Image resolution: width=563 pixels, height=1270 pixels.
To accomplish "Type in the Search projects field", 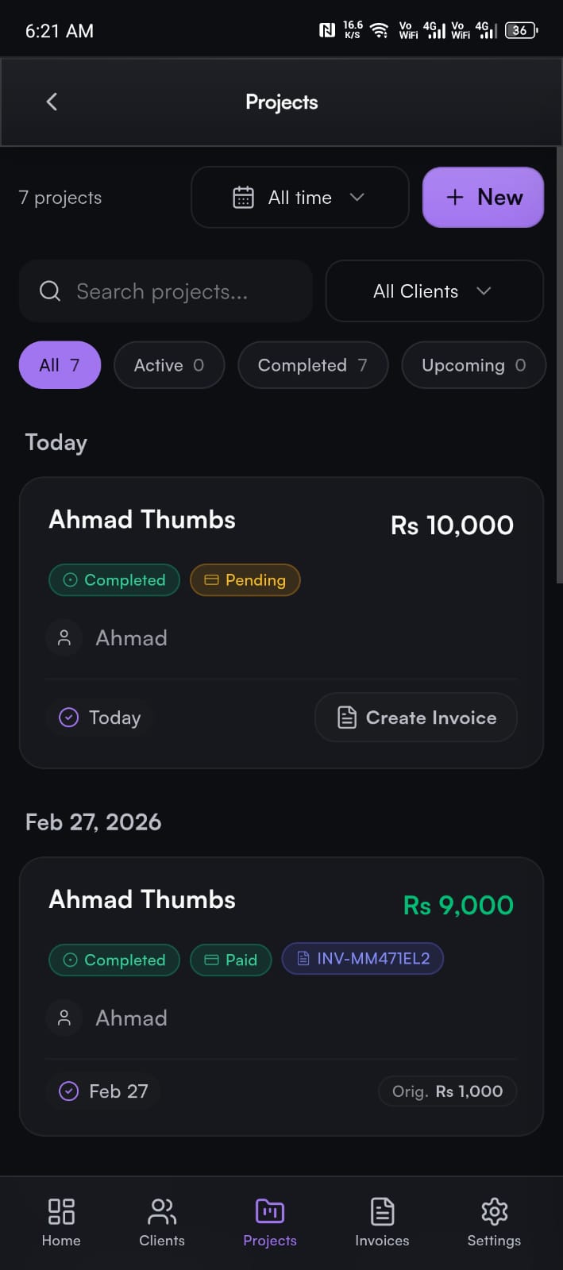I will (x=175, y=291).
